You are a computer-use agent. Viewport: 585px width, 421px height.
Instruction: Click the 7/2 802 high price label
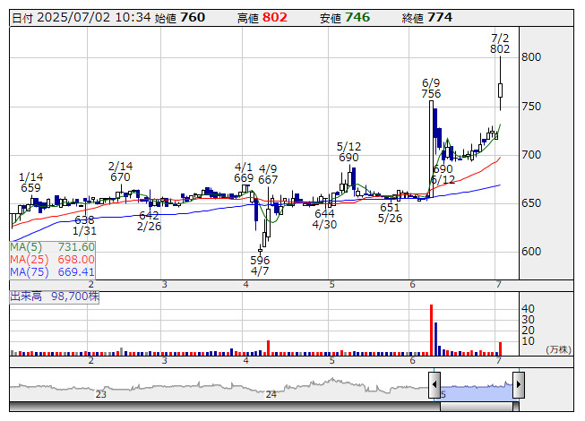[501, 44]
